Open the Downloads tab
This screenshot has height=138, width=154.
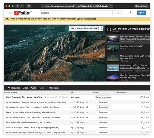tap(54, 88)
